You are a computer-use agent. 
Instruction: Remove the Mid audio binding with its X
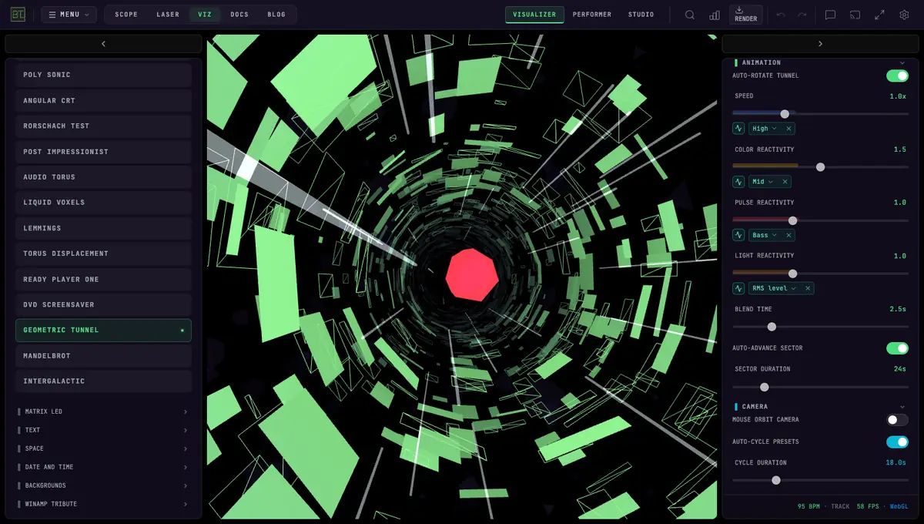pyautogui.click(x=785, y=182)
